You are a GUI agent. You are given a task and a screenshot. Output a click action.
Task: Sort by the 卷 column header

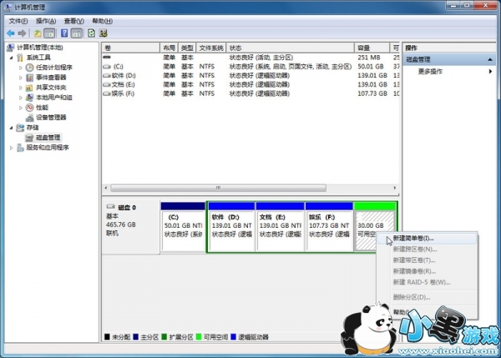coord(131,48)
